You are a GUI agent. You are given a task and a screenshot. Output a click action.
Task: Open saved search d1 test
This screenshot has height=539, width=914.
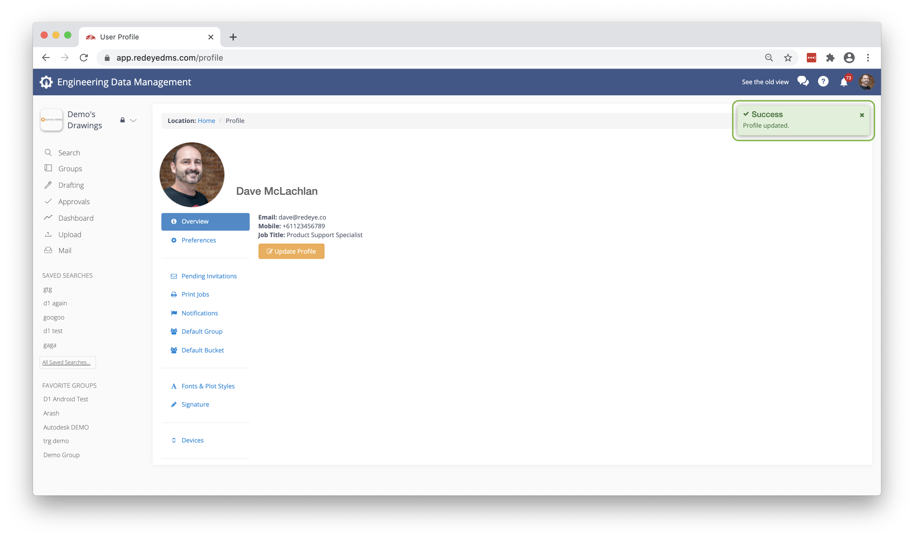(53, 331)
